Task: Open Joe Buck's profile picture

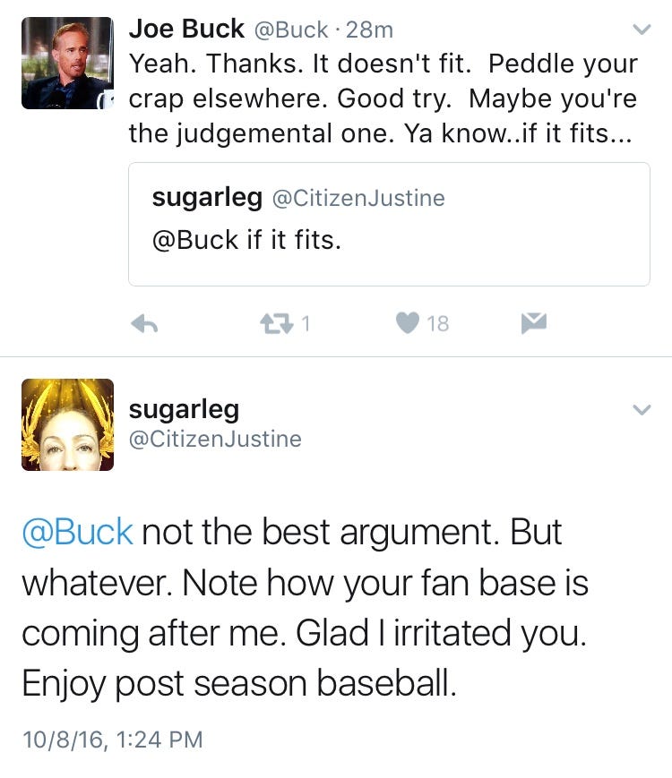Action: tap(67, 63)
